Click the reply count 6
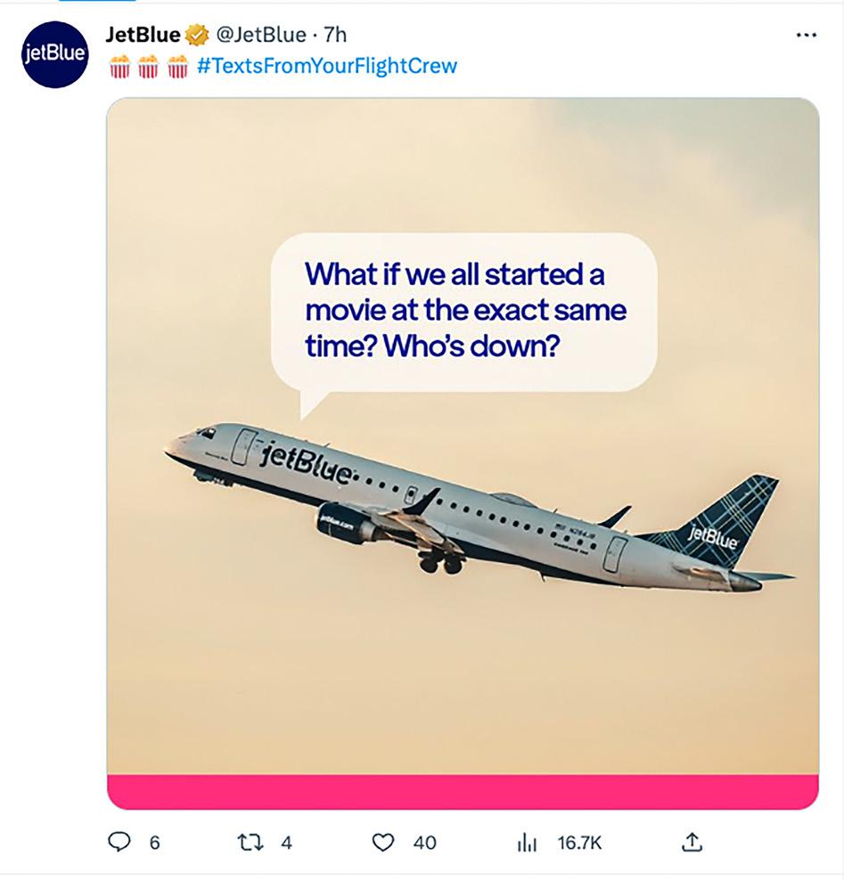This screenshot has width=844, height=880. [x=154, y=843]
